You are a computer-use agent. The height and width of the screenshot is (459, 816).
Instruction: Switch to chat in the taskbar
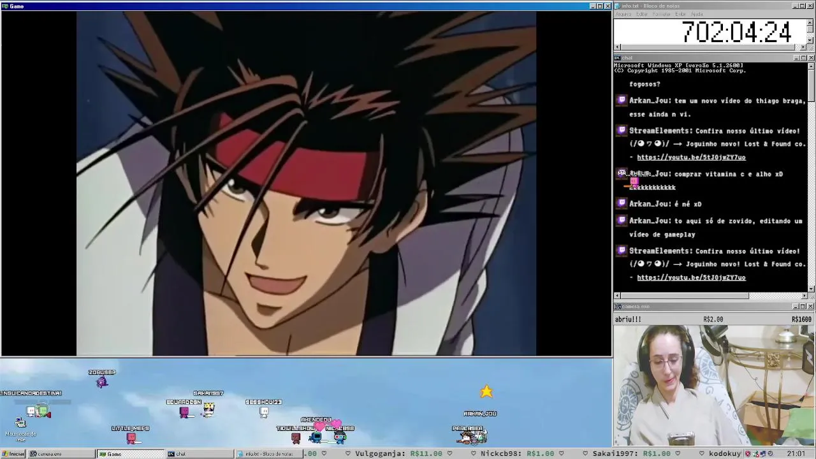tap(200, 454)
